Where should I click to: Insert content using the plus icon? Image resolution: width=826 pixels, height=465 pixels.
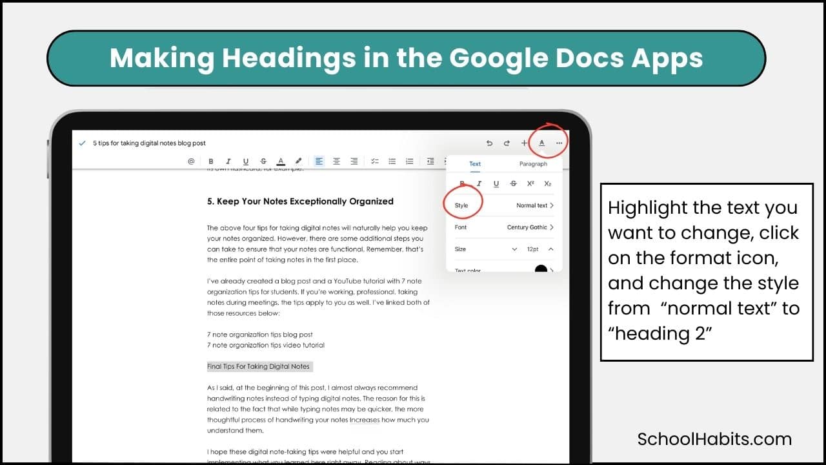tap(524, 143)
